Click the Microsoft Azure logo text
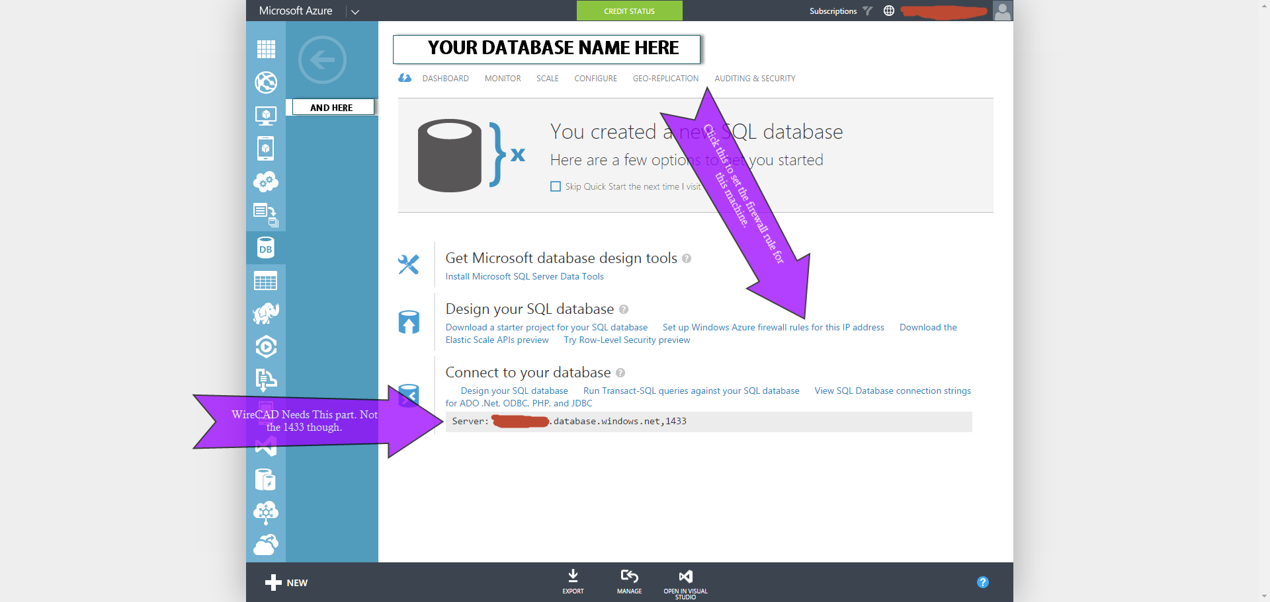Viewport: 1270px width, 602px height. pyautogui.click(x=296, y=11)
